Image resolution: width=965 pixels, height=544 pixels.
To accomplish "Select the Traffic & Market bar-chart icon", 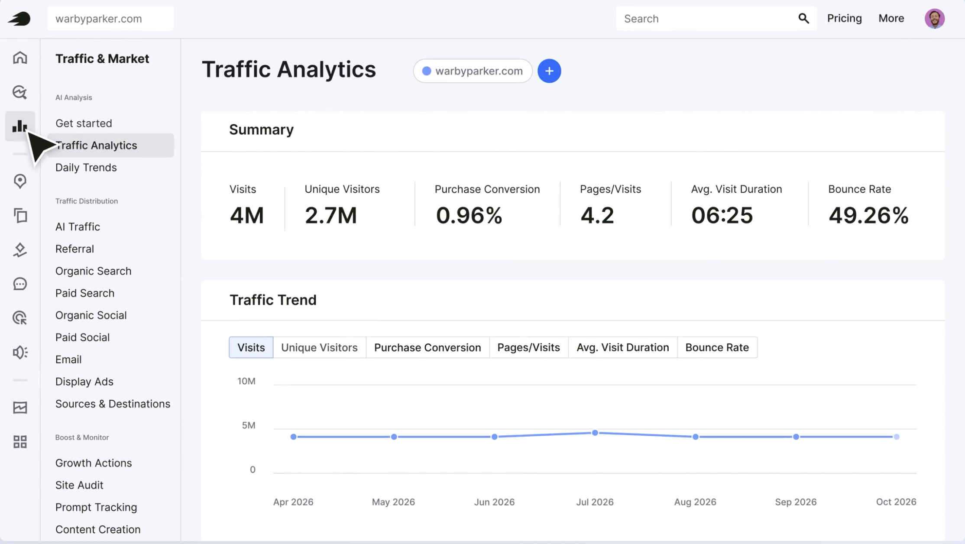I will click(x=20, y=126).
